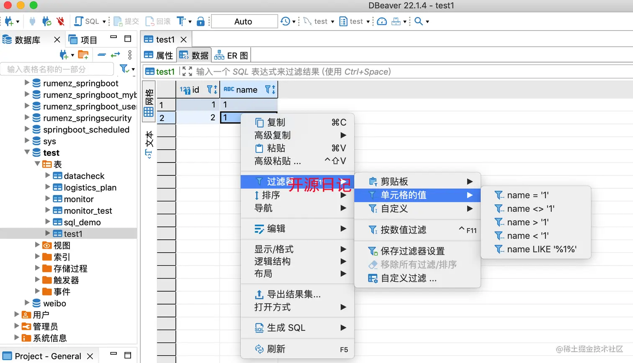Select row header 1 in the grid
Viewport: 633px width, 363px height.
(x=166, y=104)
